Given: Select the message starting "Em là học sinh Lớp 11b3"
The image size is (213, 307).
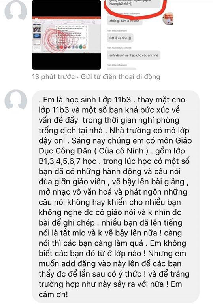Looking at the screenshot, I should (x=116, y=197).
